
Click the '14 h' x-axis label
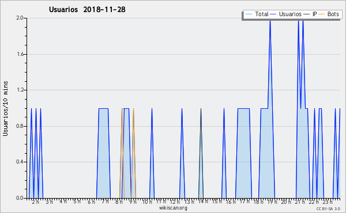pos(203,201)
